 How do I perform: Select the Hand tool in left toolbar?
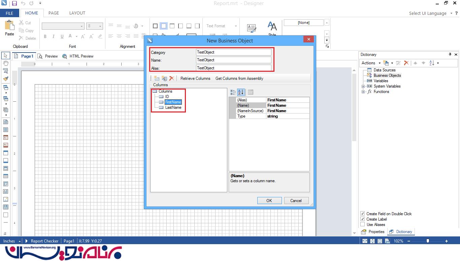5,63
